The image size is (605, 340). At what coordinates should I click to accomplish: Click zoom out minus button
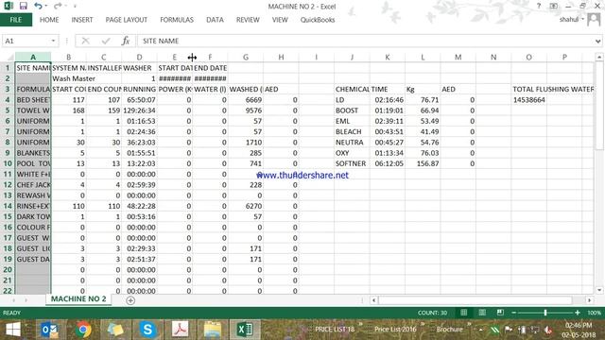pyautogui.click(x=513, y=313)
